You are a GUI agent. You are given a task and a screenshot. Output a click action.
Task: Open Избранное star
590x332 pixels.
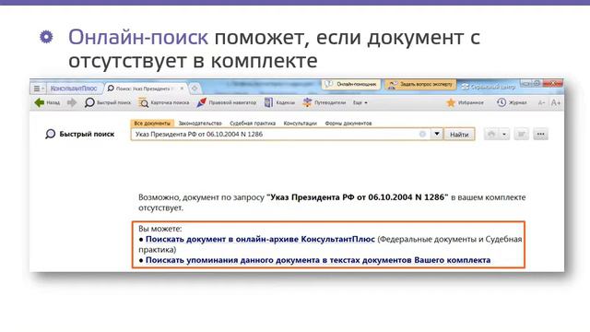click(x=465, y=102)
